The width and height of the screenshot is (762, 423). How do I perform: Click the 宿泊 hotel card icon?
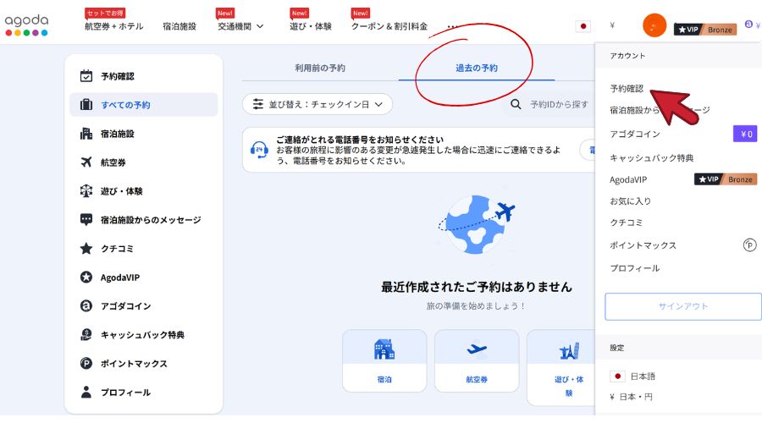pos(384,350)
